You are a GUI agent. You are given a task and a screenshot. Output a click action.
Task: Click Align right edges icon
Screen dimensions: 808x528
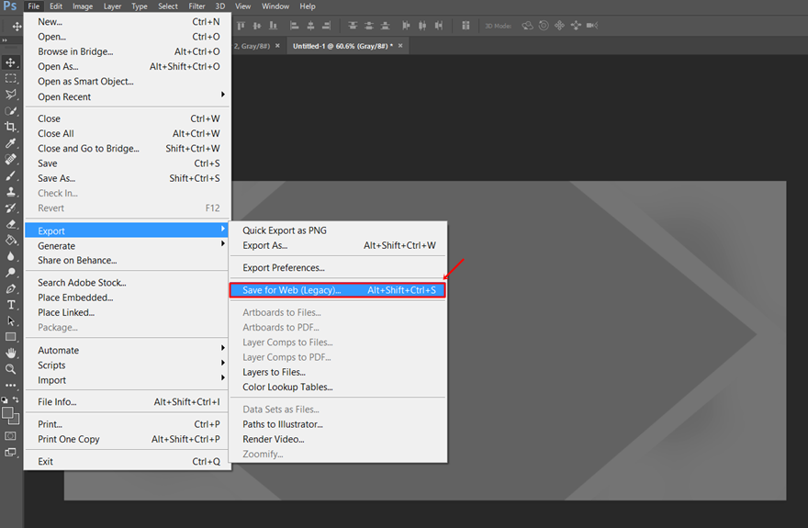(326, 25)
